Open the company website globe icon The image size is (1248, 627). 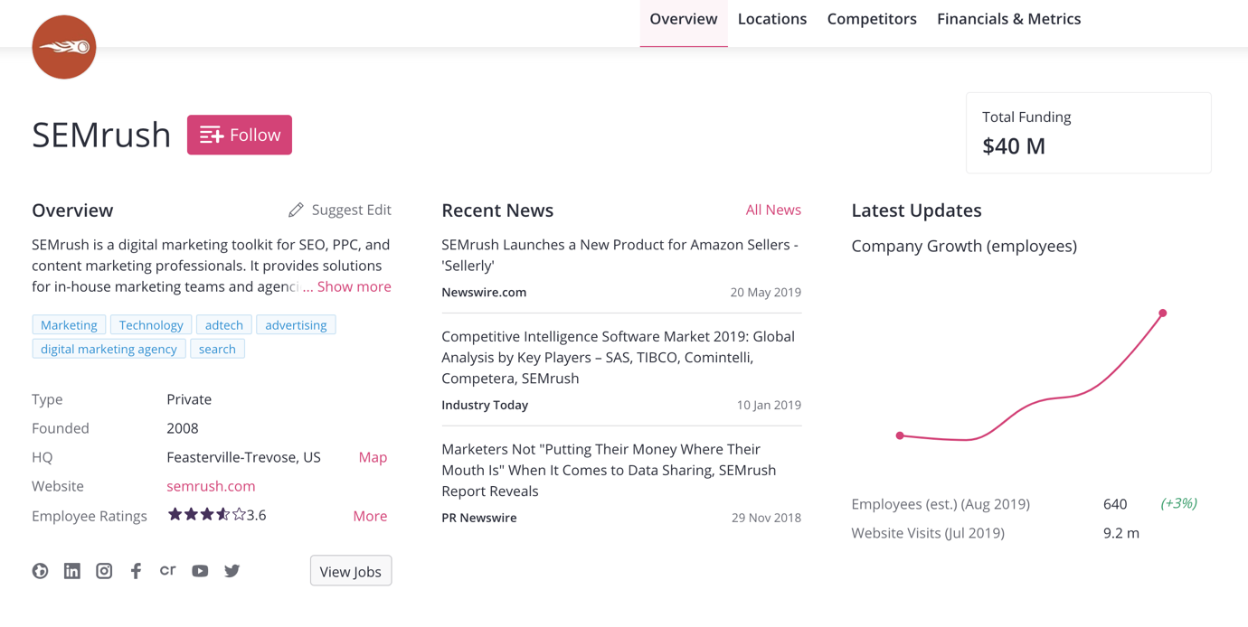[x=40, y=571]
